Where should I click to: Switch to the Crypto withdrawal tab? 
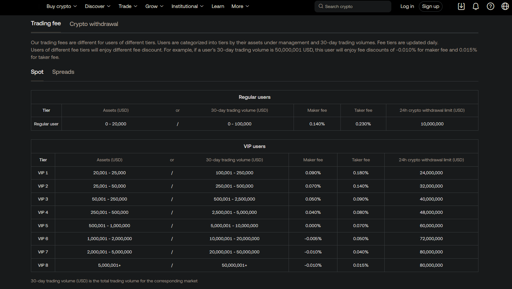[x=93, y=24]
